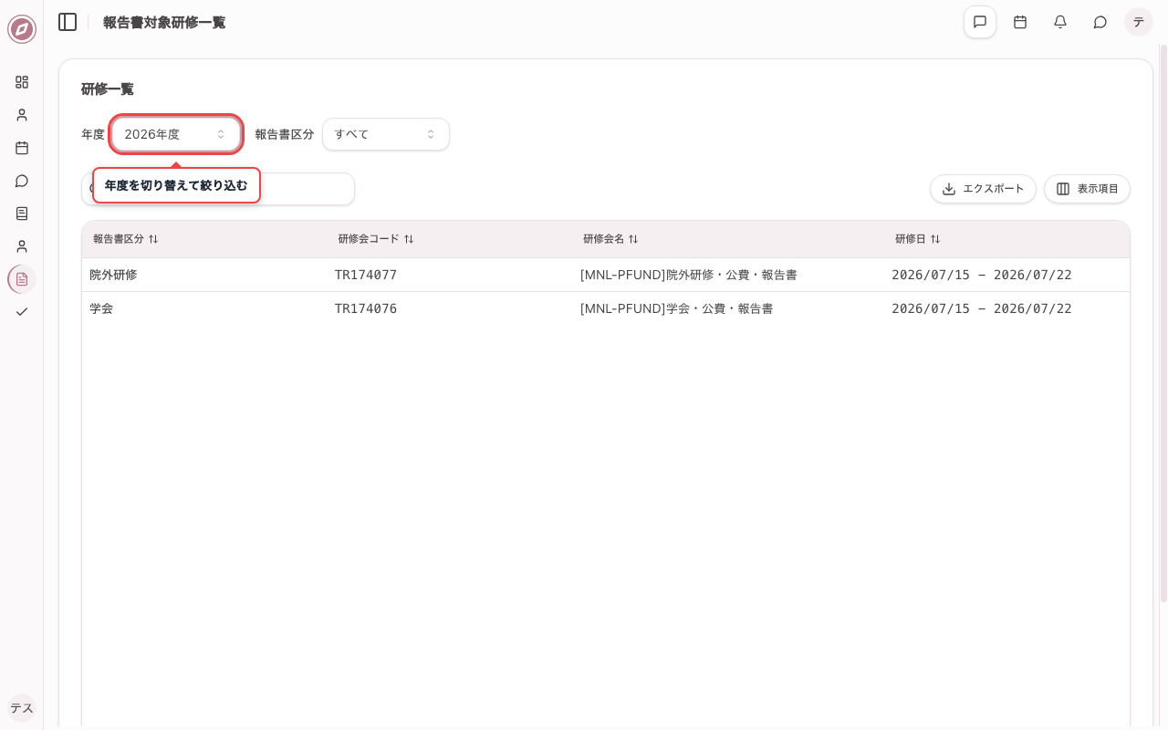Open the calendar icon in top header
The width and height of the screenshot is (1168, 730).
tap(1020, 22)
